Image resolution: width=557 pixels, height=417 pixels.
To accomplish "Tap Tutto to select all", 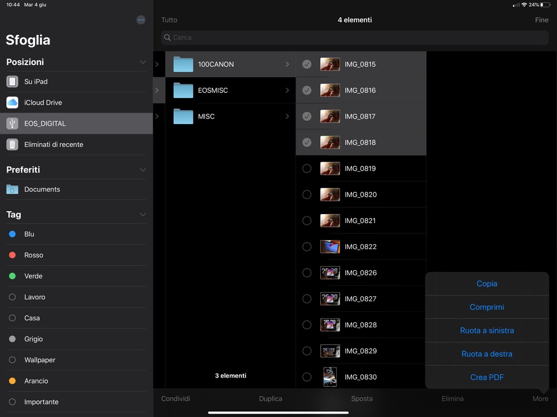I will (x=169, y=20).
